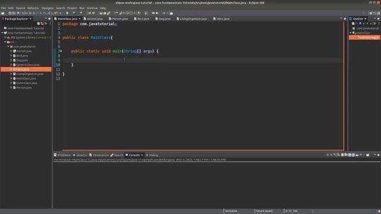Click the Back navigation arrow in toolbar
381x214 pixels.
point(154,13)
